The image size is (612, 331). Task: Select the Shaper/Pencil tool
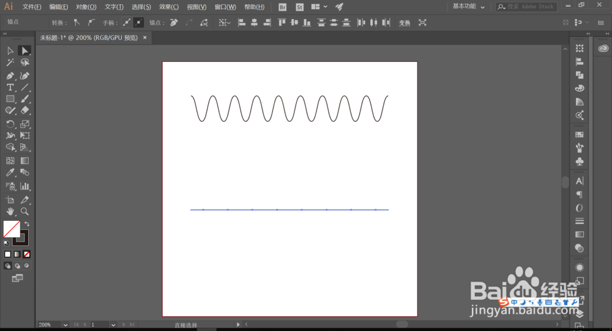pos(10,111)
